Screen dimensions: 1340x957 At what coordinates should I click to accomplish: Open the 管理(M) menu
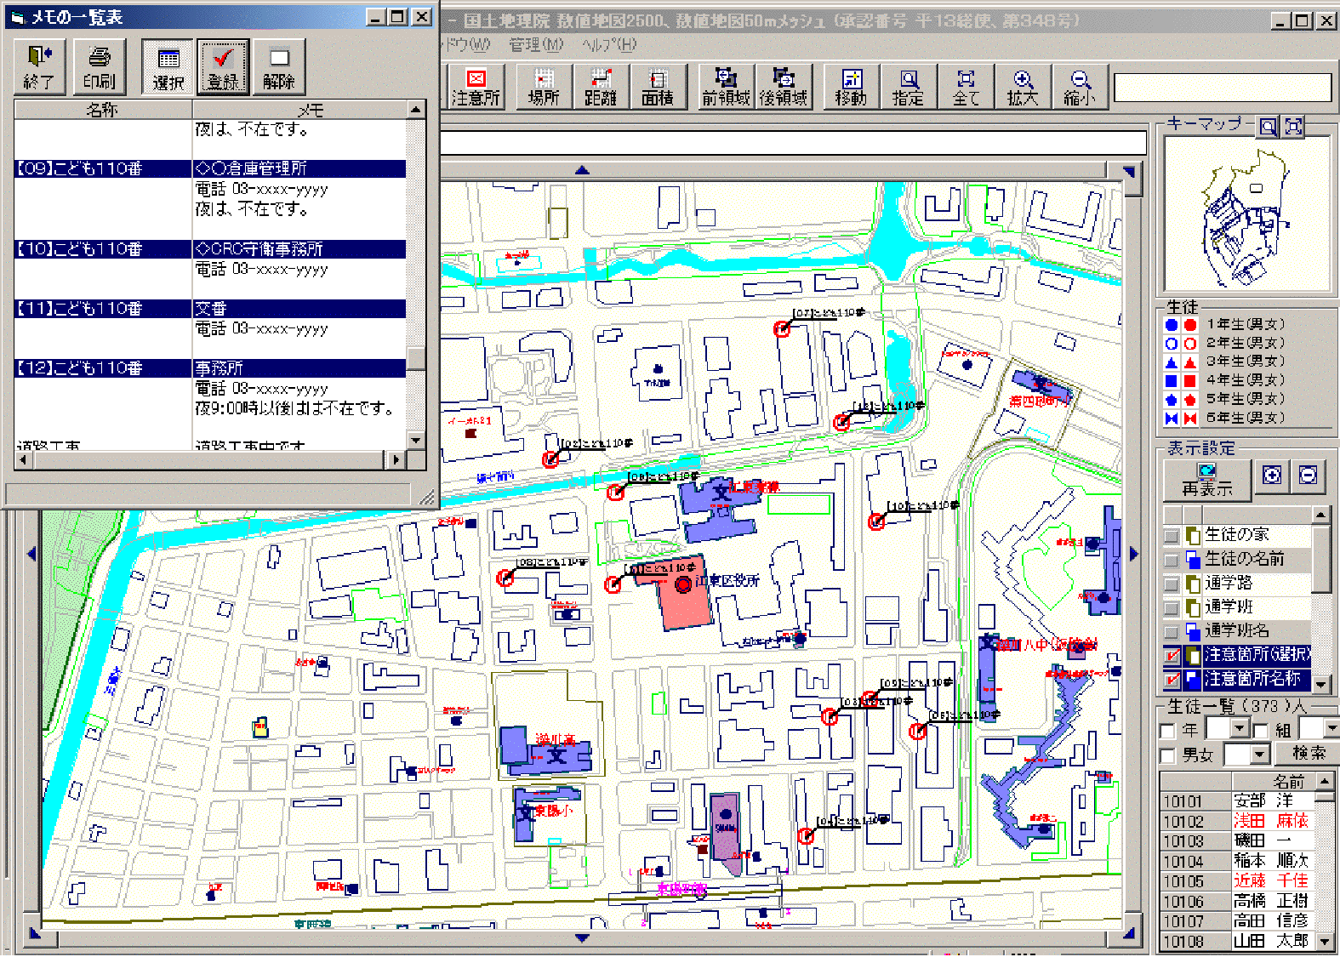coord(536,44)
